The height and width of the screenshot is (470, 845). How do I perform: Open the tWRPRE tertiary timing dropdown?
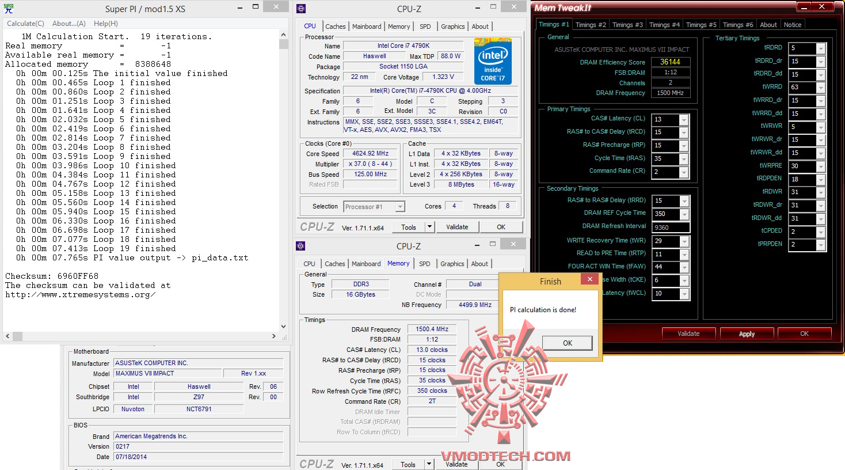pos(821,166)
